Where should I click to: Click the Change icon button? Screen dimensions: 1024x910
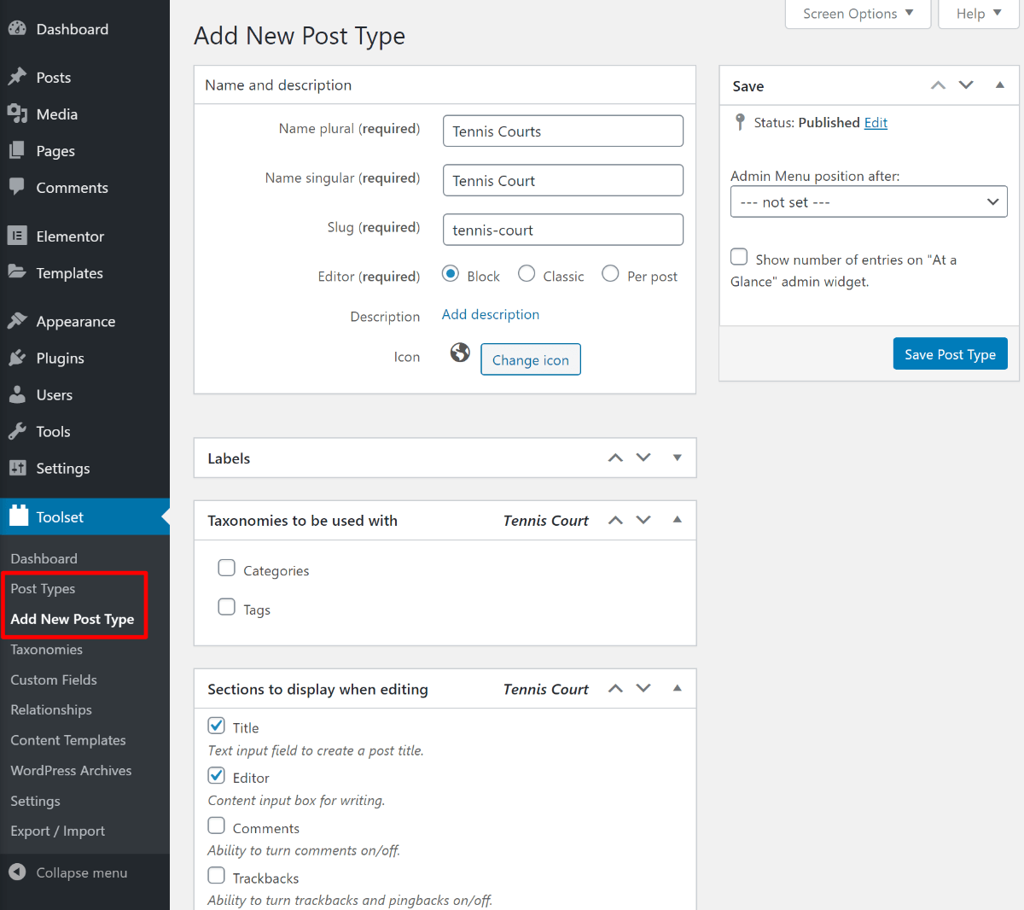pyautogui.click(x=531, y=360)
